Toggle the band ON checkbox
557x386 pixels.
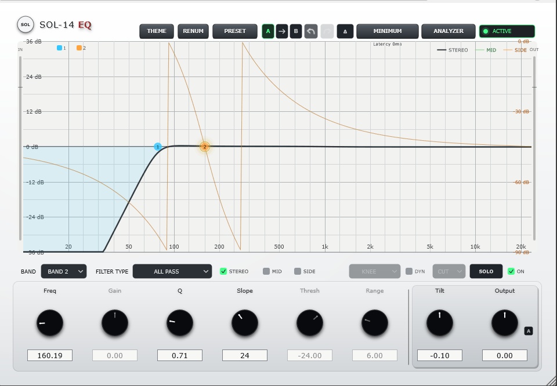coord(511,271)
